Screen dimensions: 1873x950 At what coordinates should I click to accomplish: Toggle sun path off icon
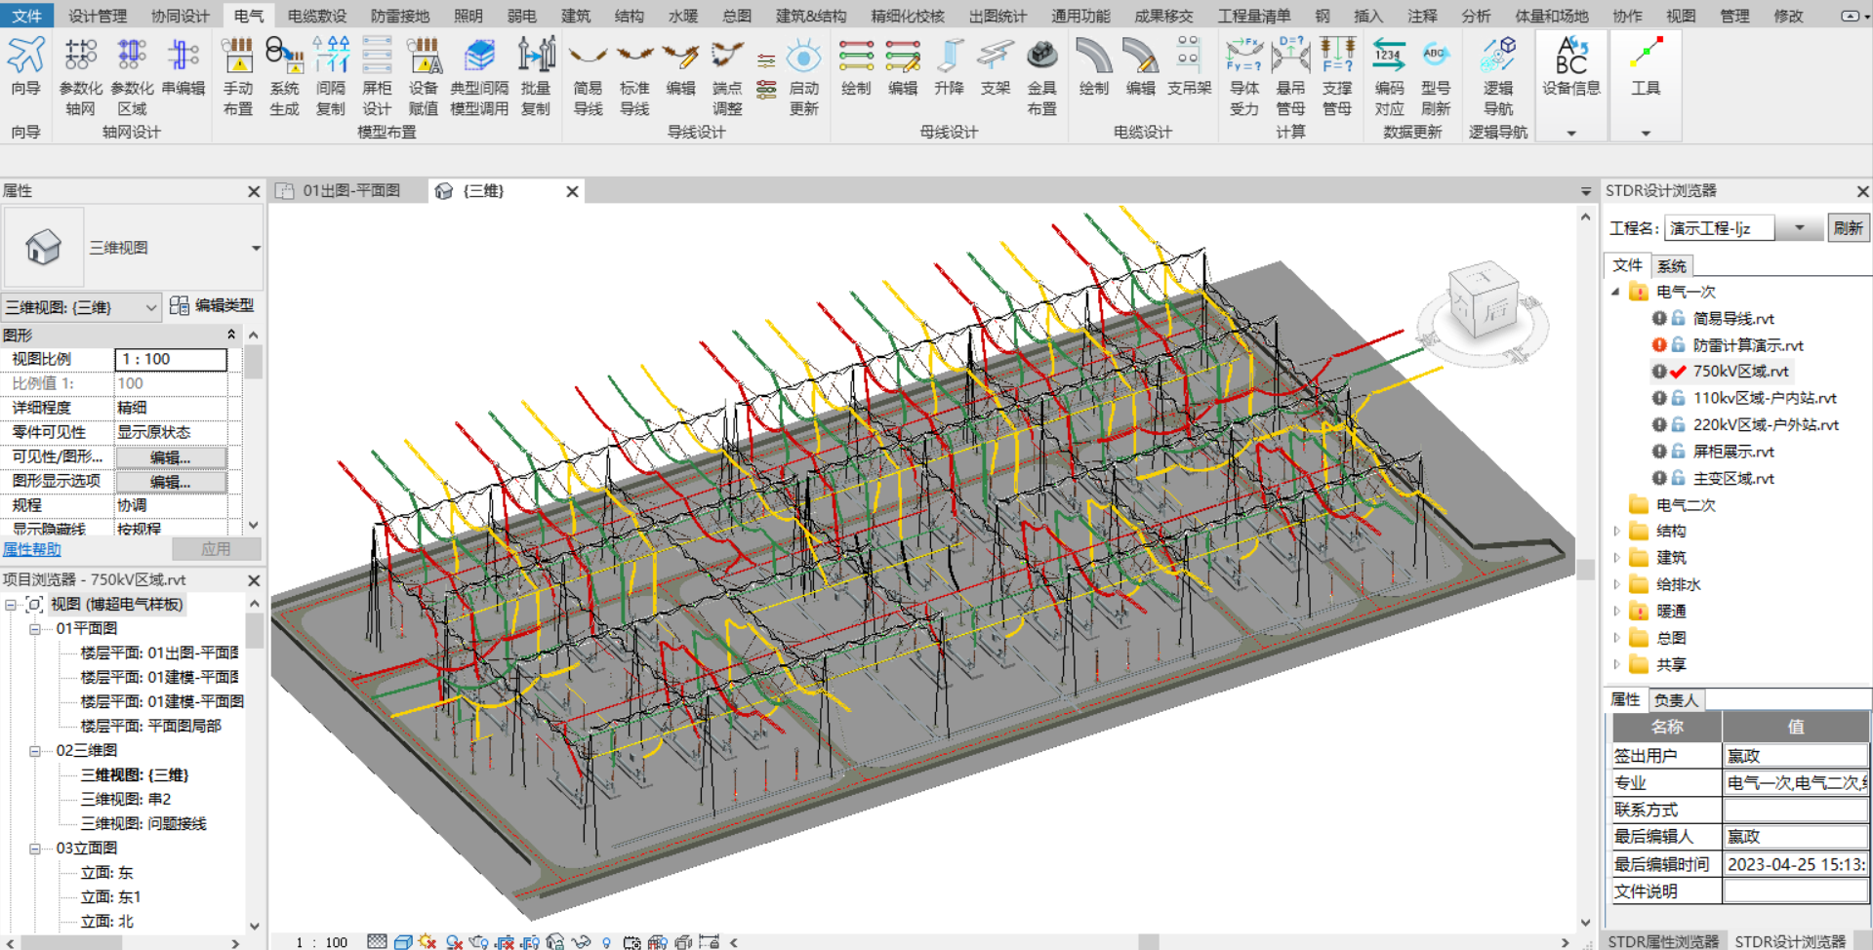[427, 941]
